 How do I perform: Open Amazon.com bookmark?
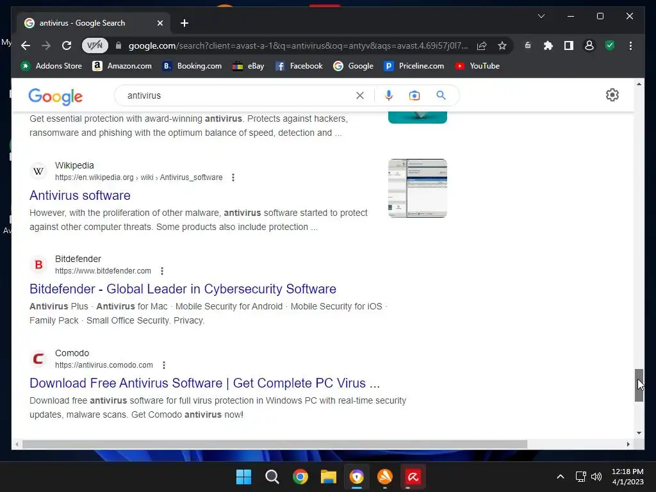coord(122,66)
